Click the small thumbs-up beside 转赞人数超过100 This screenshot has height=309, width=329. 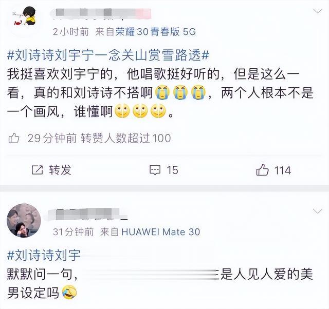pos(14,138)
